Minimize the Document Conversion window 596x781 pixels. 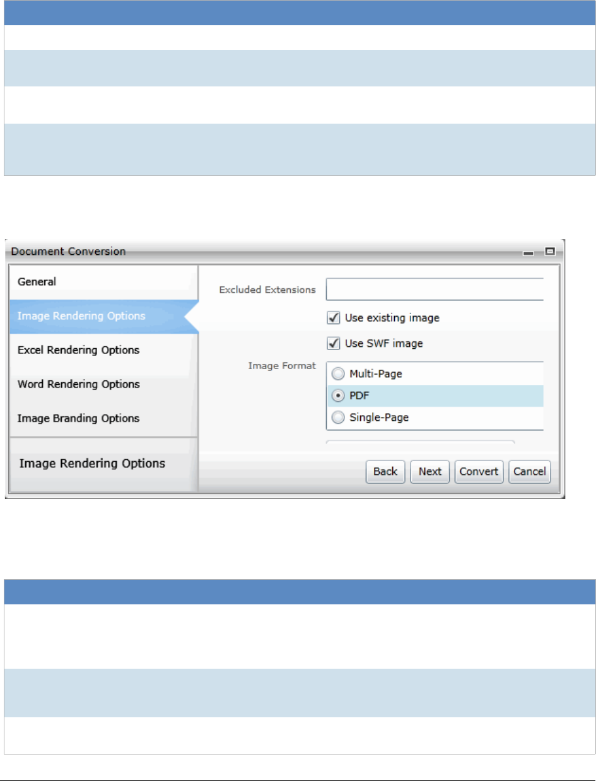click(529, 253)
